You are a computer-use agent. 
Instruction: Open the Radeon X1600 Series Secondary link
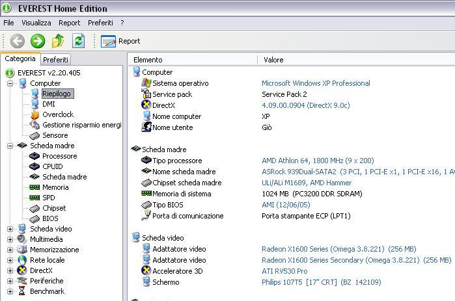click(x=356, y=261)
